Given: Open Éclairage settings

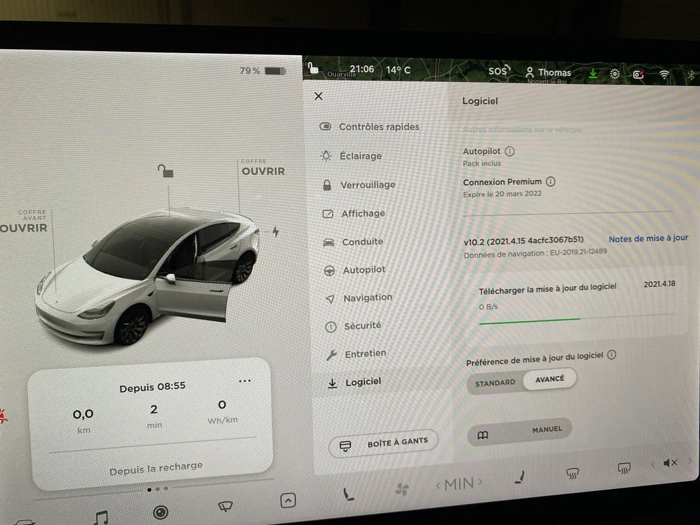Looking at the screenshot, I should (352, 156).
